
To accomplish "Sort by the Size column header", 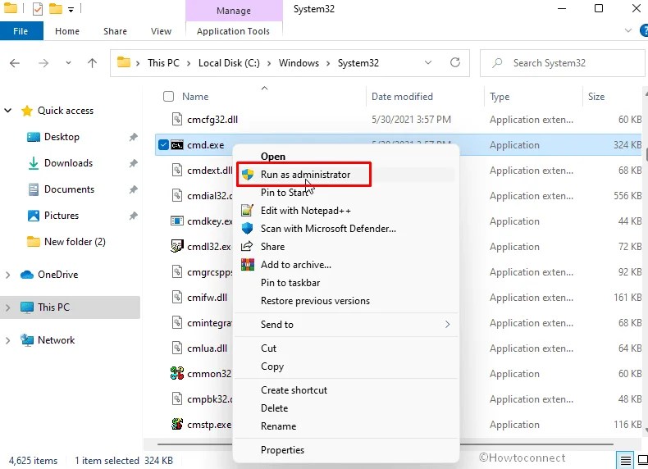I will point(596,96).
